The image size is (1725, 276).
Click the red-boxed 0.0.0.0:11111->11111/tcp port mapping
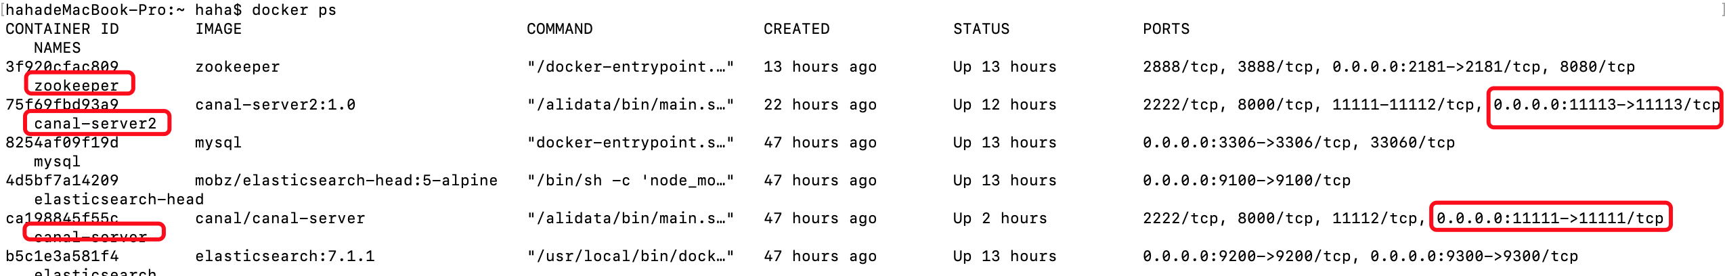1550,218
